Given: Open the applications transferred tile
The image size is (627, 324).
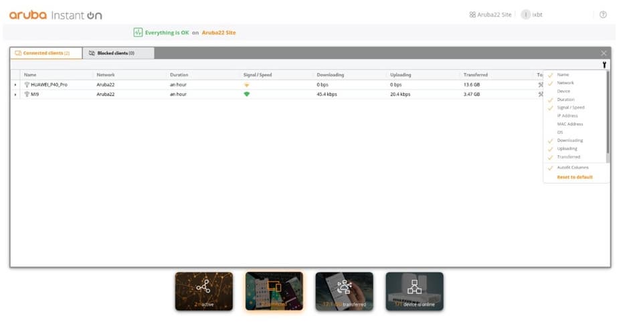Looking at the screenshot, I should pos(345,292).
